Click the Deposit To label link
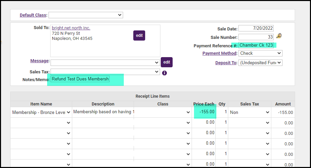This screenshot has width=311, height=168. pos(226,63)
